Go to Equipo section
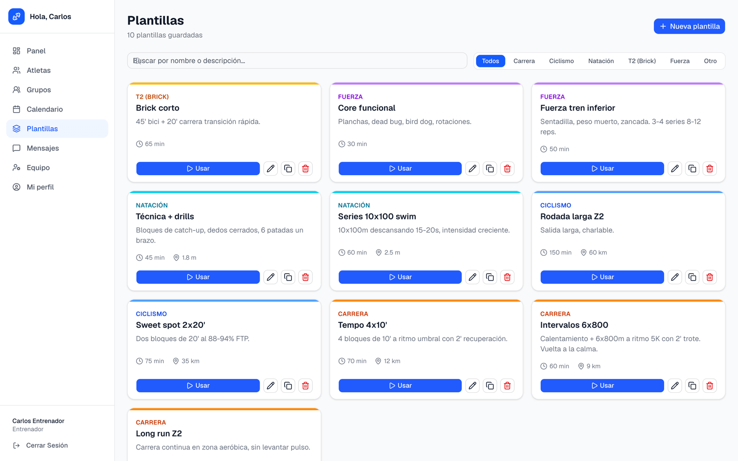The width and height of the screenshot is (738, 461). (57, 167)
